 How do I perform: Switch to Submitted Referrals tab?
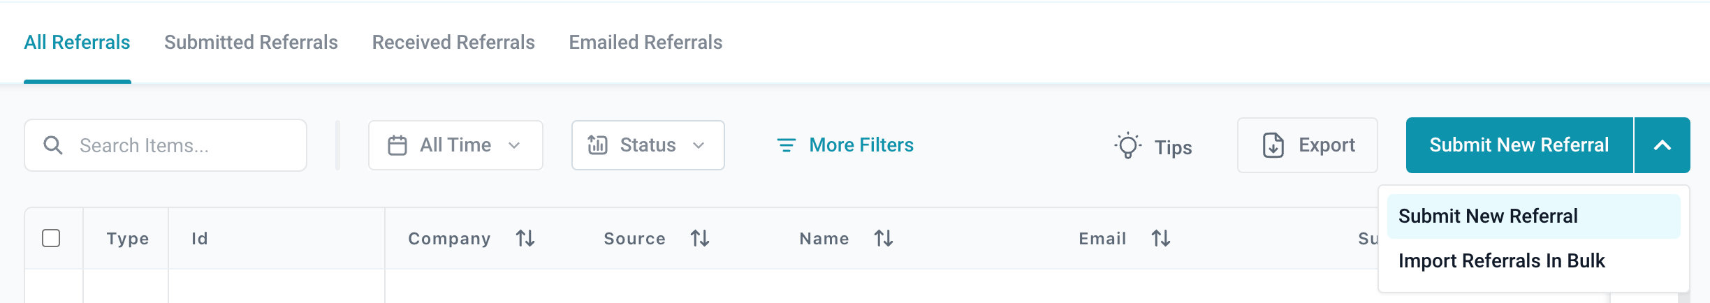coord(251,43)
